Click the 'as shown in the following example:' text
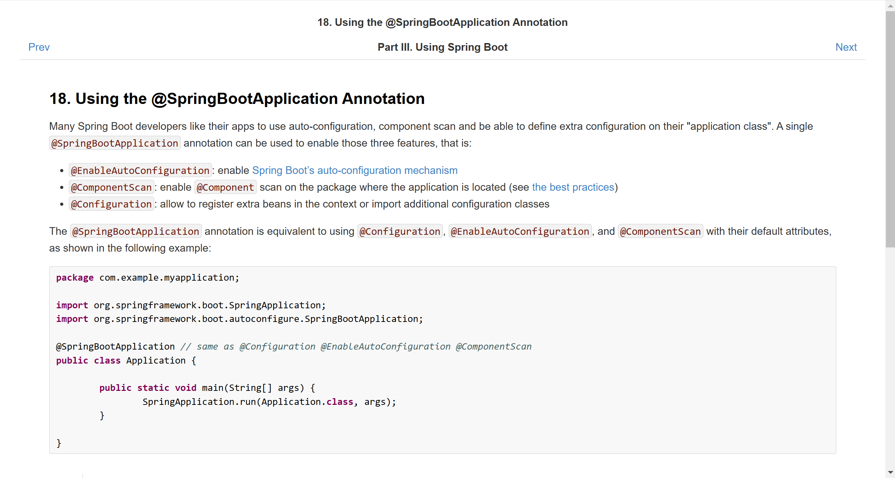The height and width of the screenshot is (478, 895). [130, 248]
